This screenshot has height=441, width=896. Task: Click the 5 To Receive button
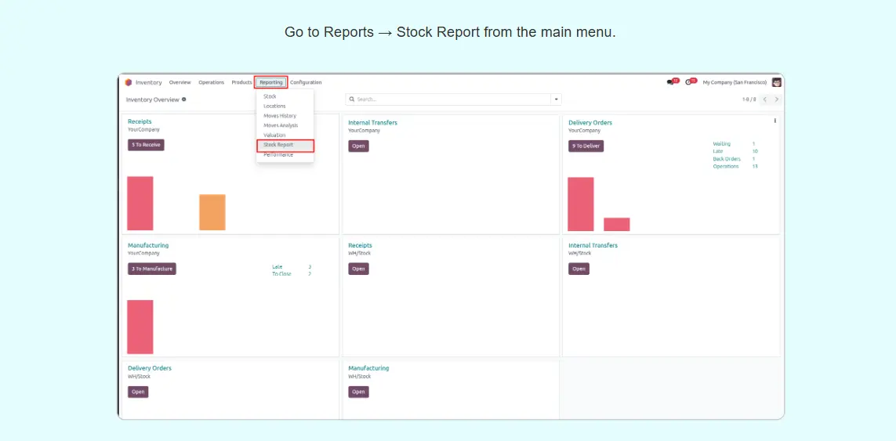point(146,145)
